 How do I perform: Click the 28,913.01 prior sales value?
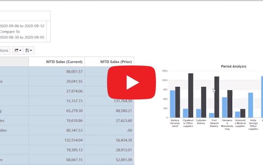click(120, 150)
